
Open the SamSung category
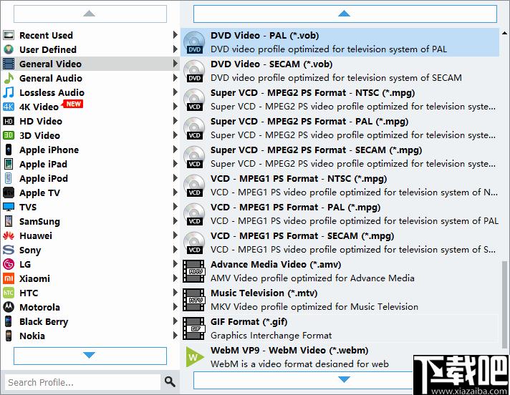tap(90, 221)
